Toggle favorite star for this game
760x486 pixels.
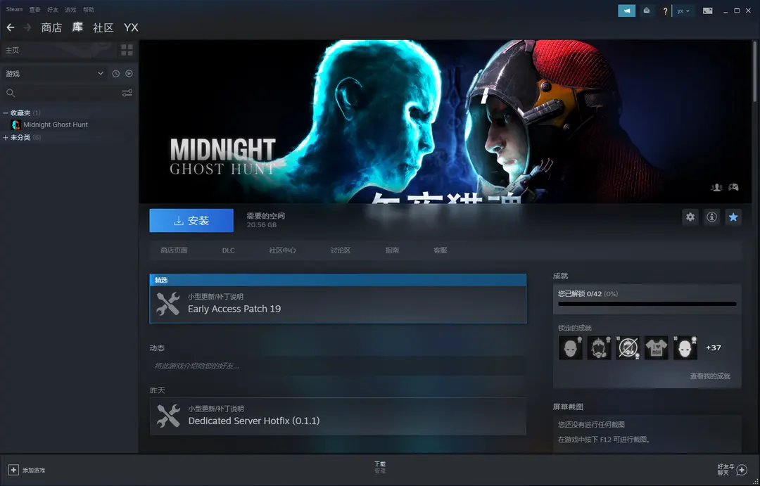click(x=733, y=217)
